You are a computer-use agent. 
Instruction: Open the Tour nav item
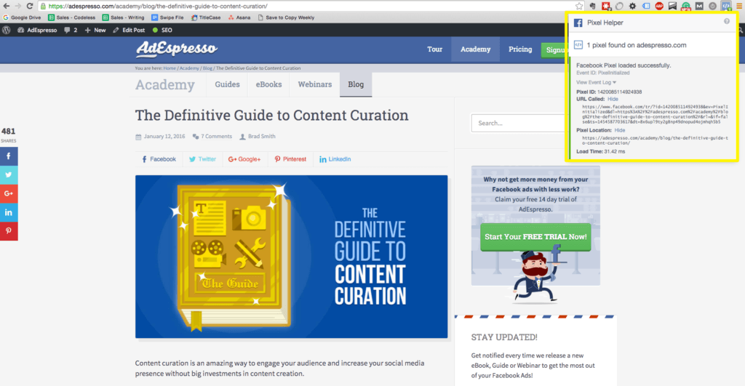click(435, 49)
